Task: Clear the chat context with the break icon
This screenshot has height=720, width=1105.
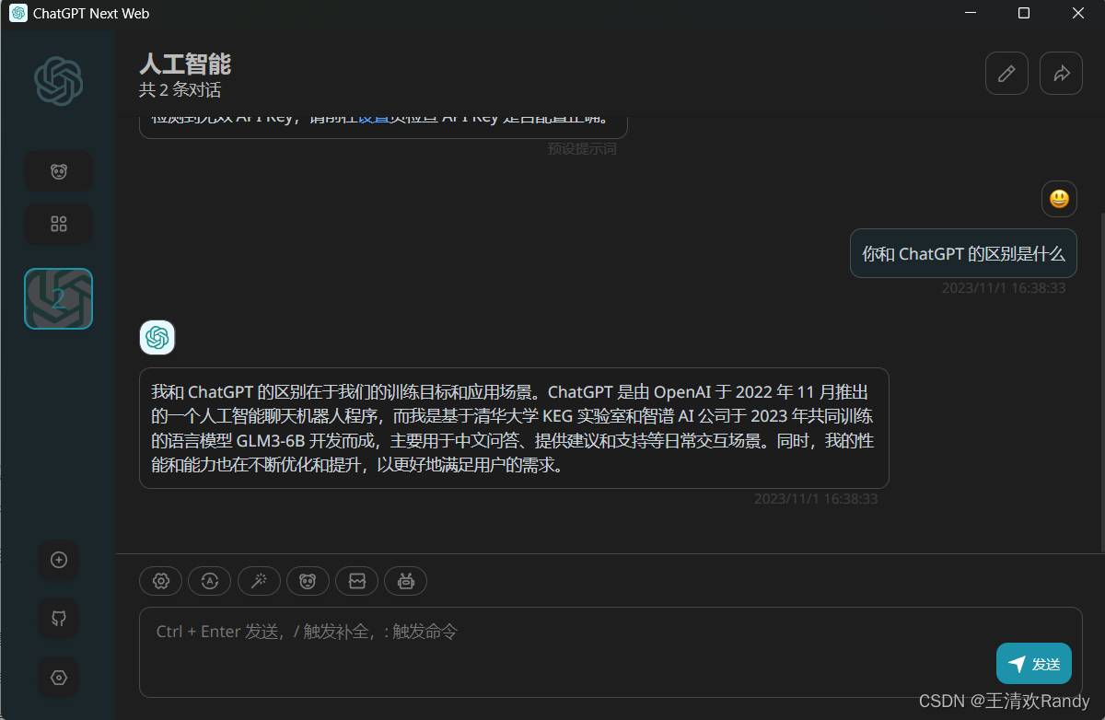Action: pyautogui.click(x=356, y=581)
